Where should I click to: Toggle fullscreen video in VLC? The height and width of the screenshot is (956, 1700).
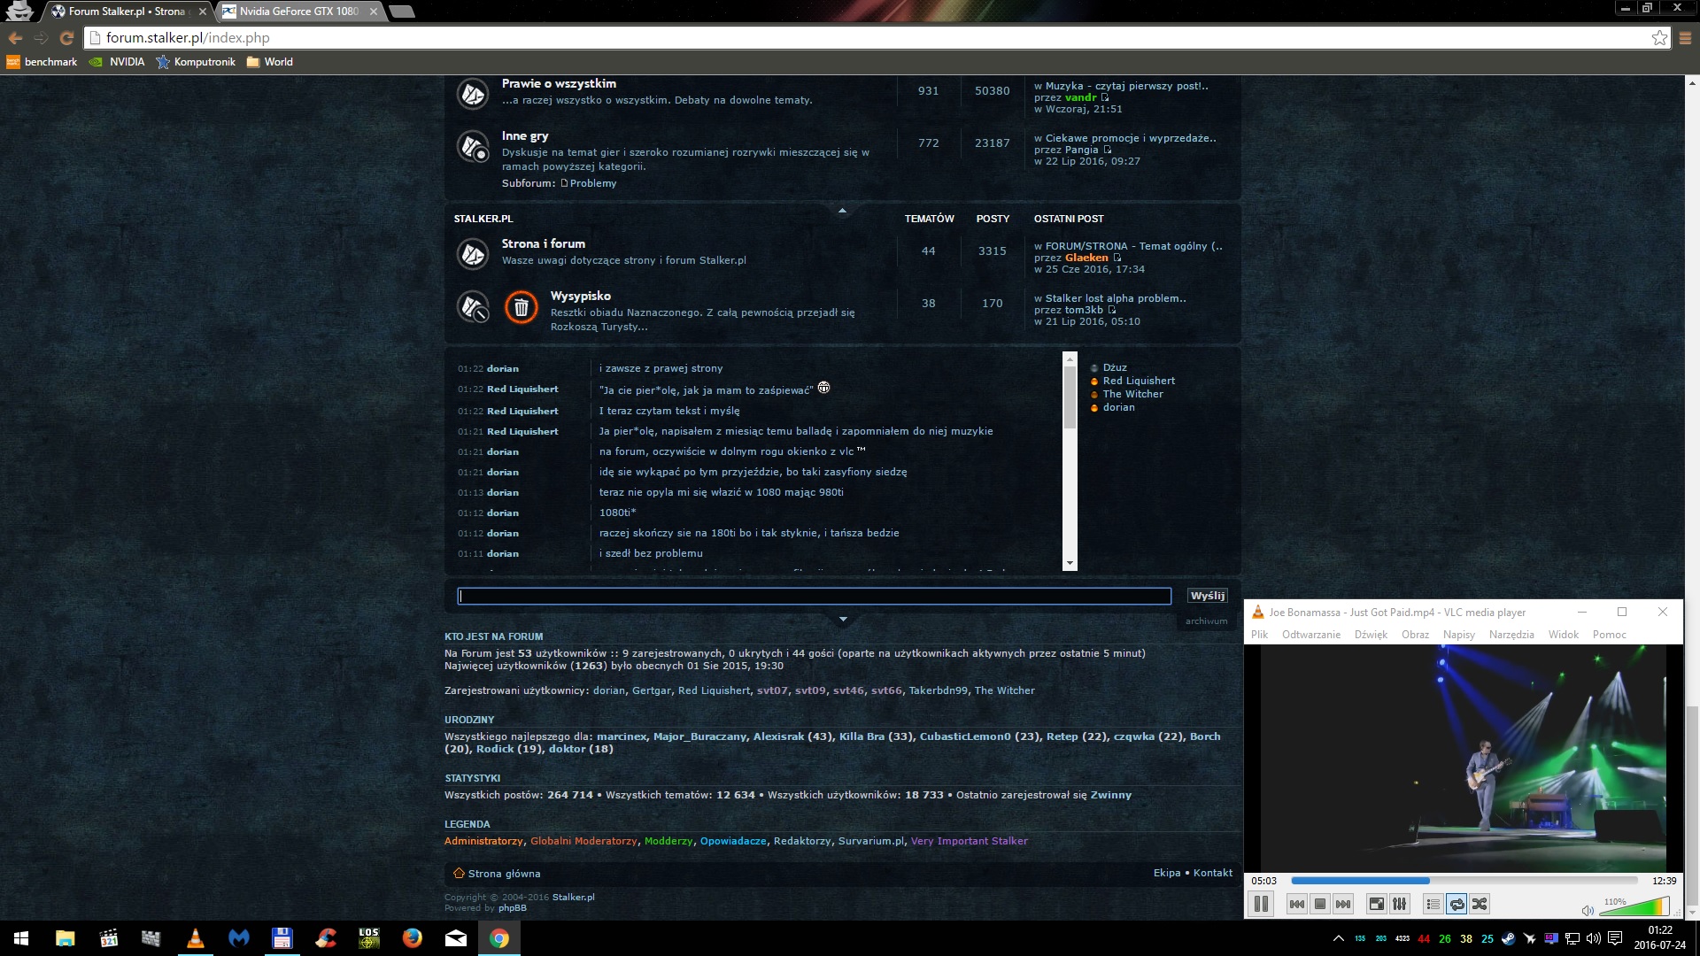(x=1377, y=904)
